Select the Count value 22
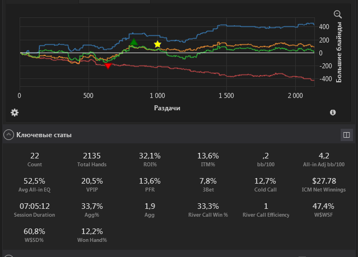 [35, 156]
